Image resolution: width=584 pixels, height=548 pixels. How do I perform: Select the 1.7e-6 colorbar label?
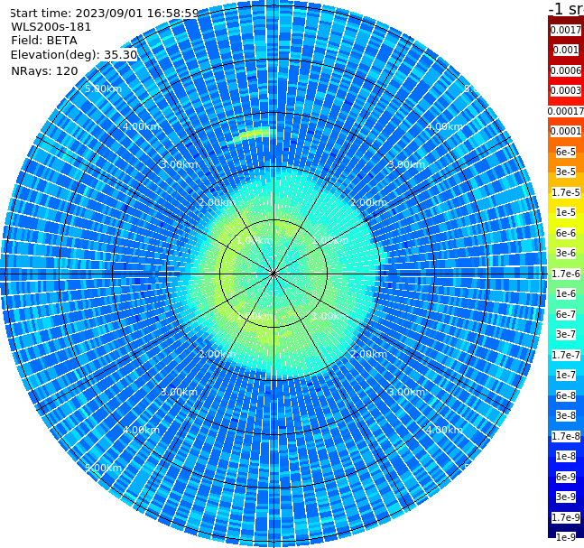pyautogui.click(x=566, y=274)
